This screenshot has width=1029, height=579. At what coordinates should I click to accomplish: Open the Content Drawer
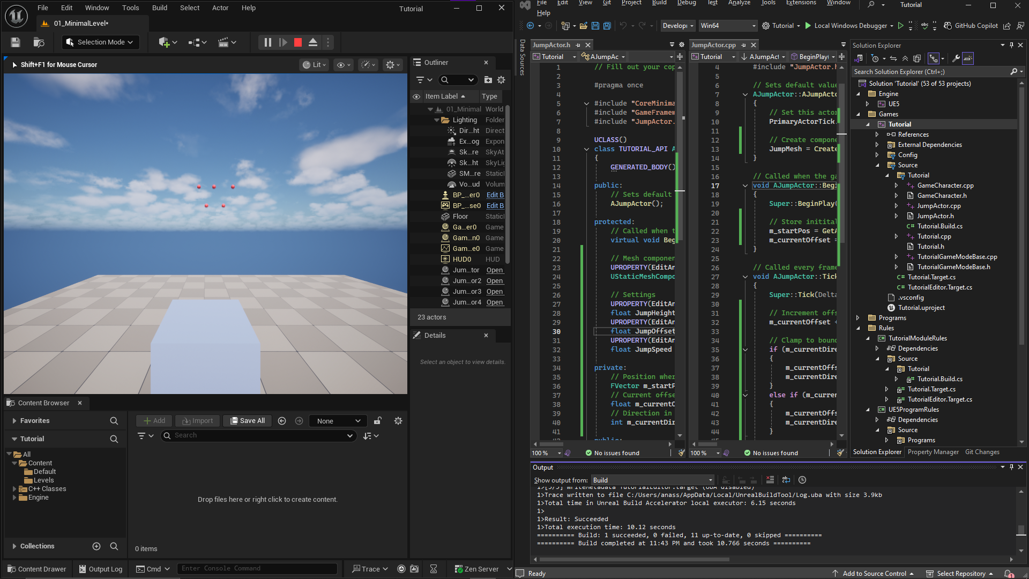coord(36,569)
